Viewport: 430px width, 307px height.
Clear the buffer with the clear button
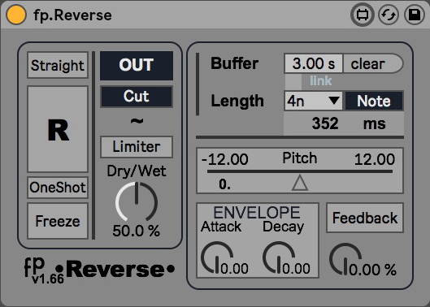pyautogui.click(x=372, y=63)
